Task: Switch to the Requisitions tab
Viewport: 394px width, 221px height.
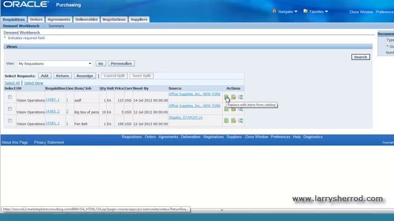Action: tap(14, 19)
